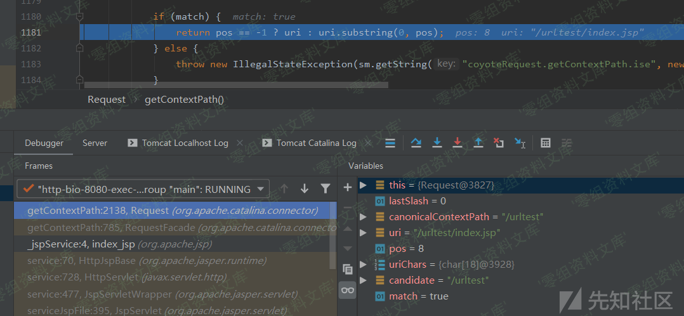Close the Tomcat Catalina Log tab

coord(367,143)
